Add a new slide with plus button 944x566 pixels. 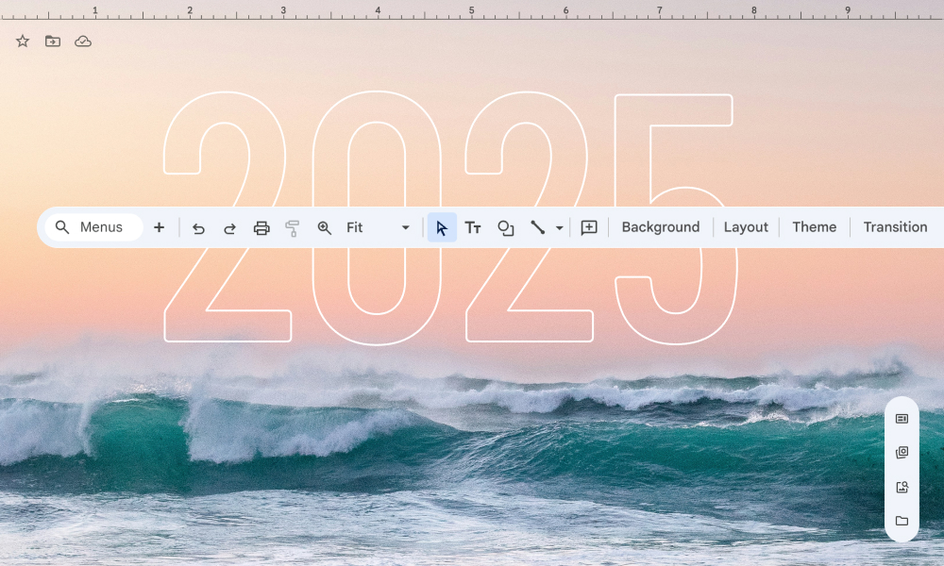coord(159,227)
